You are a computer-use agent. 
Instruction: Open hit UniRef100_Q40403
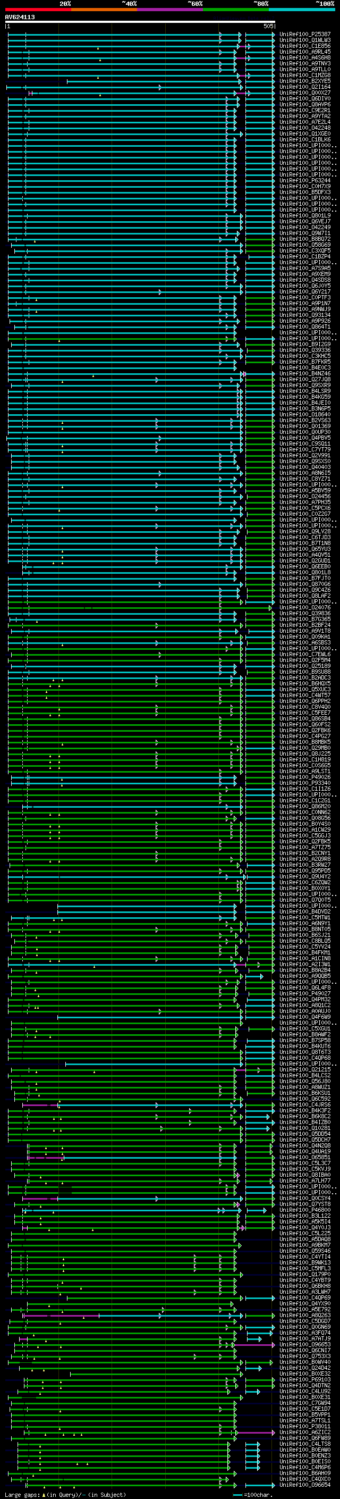305,467
